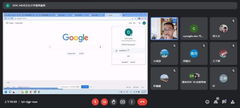Image resolution: width=240 pixels, height=108 pixels.
Task: Open Chrome three-dot menu in shared screen
Action: point(145,18)
